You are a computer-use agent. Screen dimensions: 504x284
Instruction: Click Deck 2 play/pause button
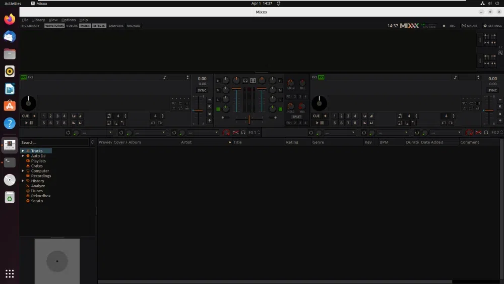(320, 123)
